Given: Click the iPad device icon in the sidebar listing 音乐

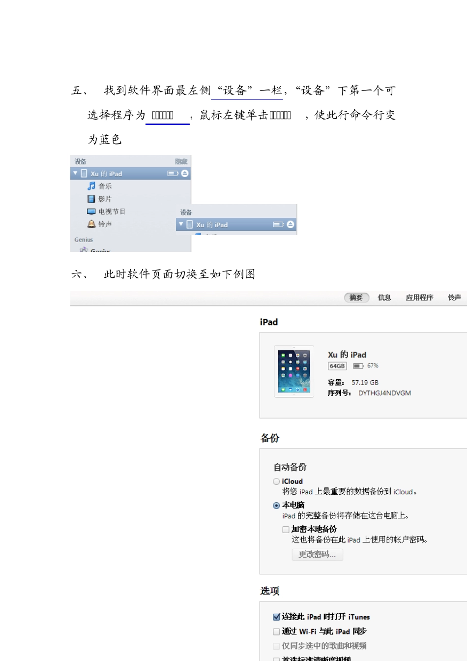Looking at the screenshot, I should pos(84,173).
